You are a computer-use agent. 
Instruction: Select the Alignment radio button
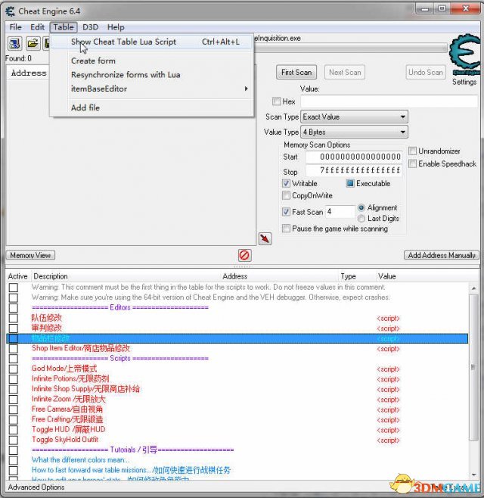pyautogui.click(x=361, y=207)
